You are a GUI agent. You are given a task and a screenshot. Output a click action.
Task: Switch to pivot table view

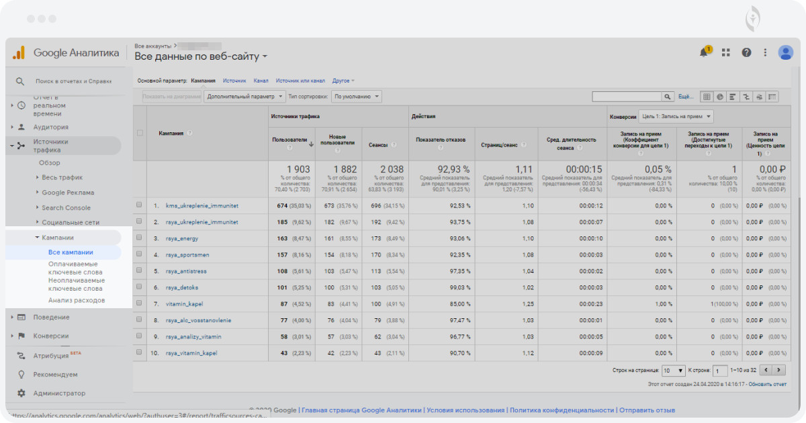tap(772, 97)
